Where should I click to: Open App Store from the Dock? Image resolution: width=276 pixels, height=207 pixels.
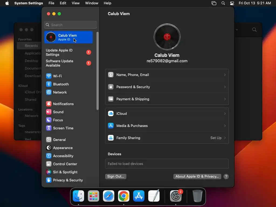coord(139,196)
